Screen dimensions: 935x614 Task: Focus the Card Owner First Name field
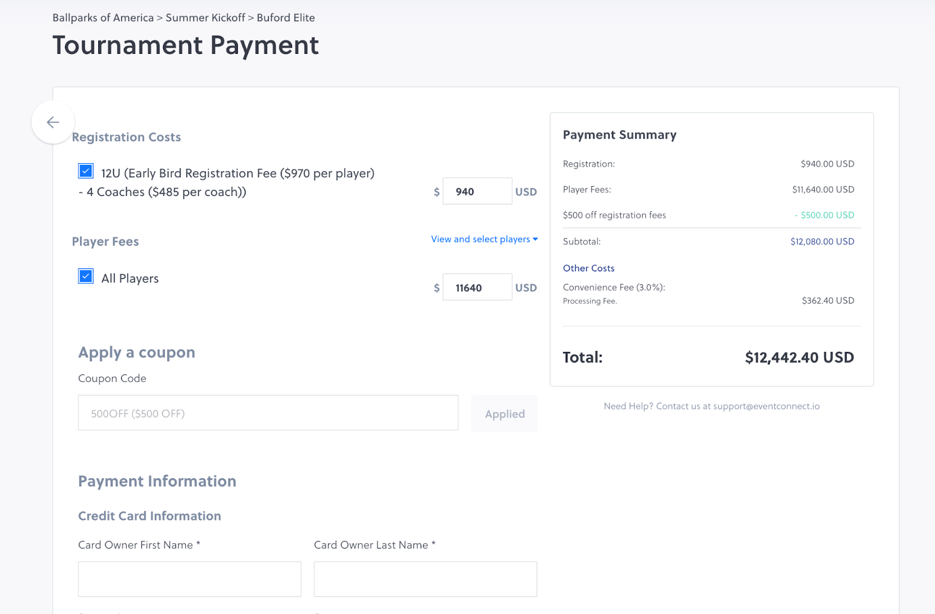190,579
